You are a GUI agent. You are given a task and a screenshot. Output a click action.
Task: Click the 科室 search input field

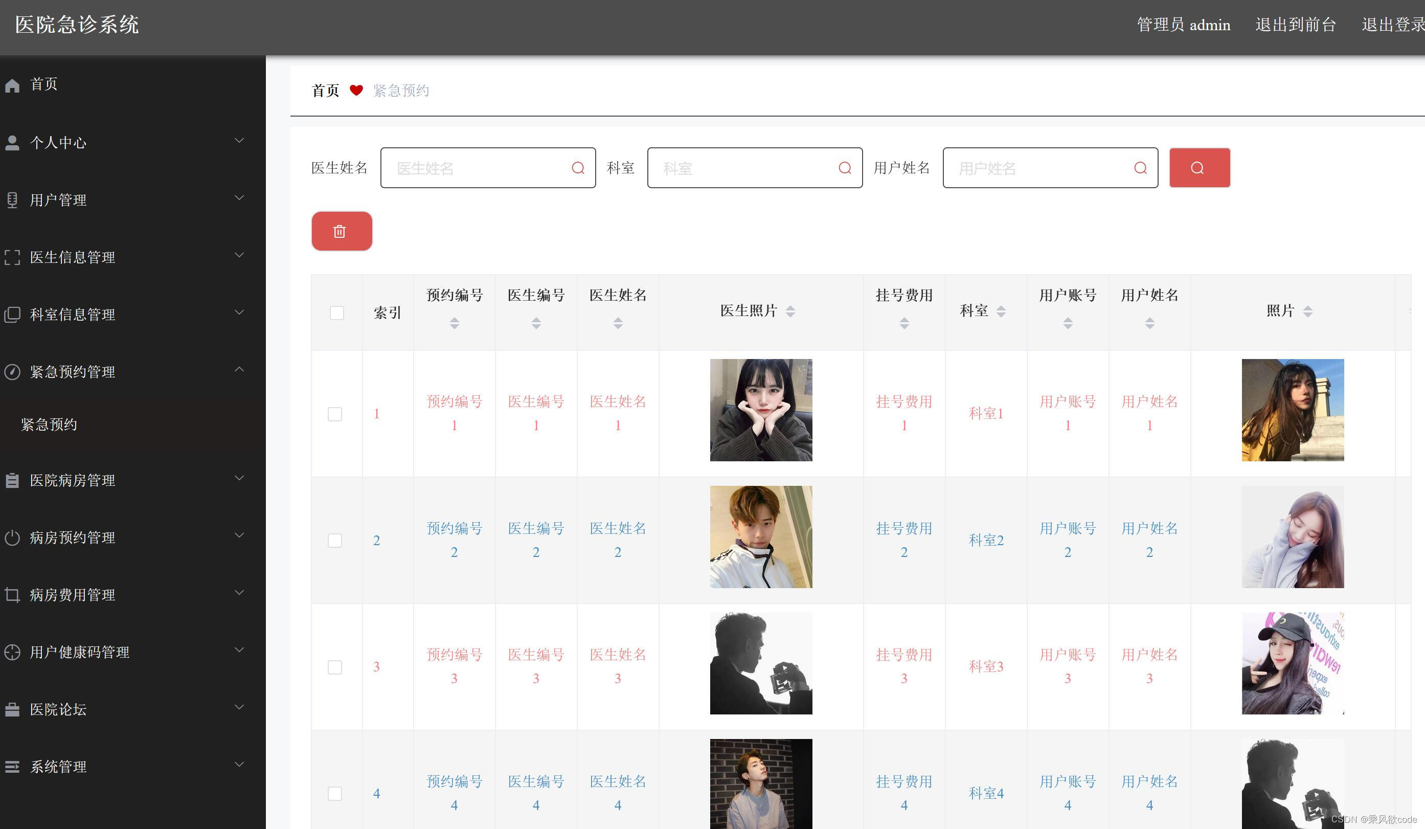click(747, 168)
